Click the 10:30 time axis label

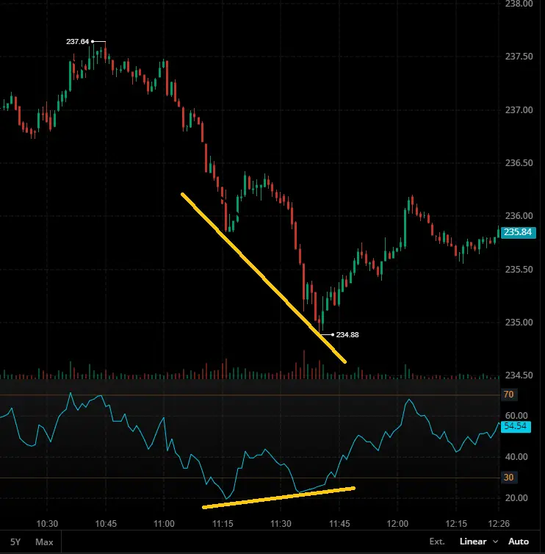(x=47, y=524)
